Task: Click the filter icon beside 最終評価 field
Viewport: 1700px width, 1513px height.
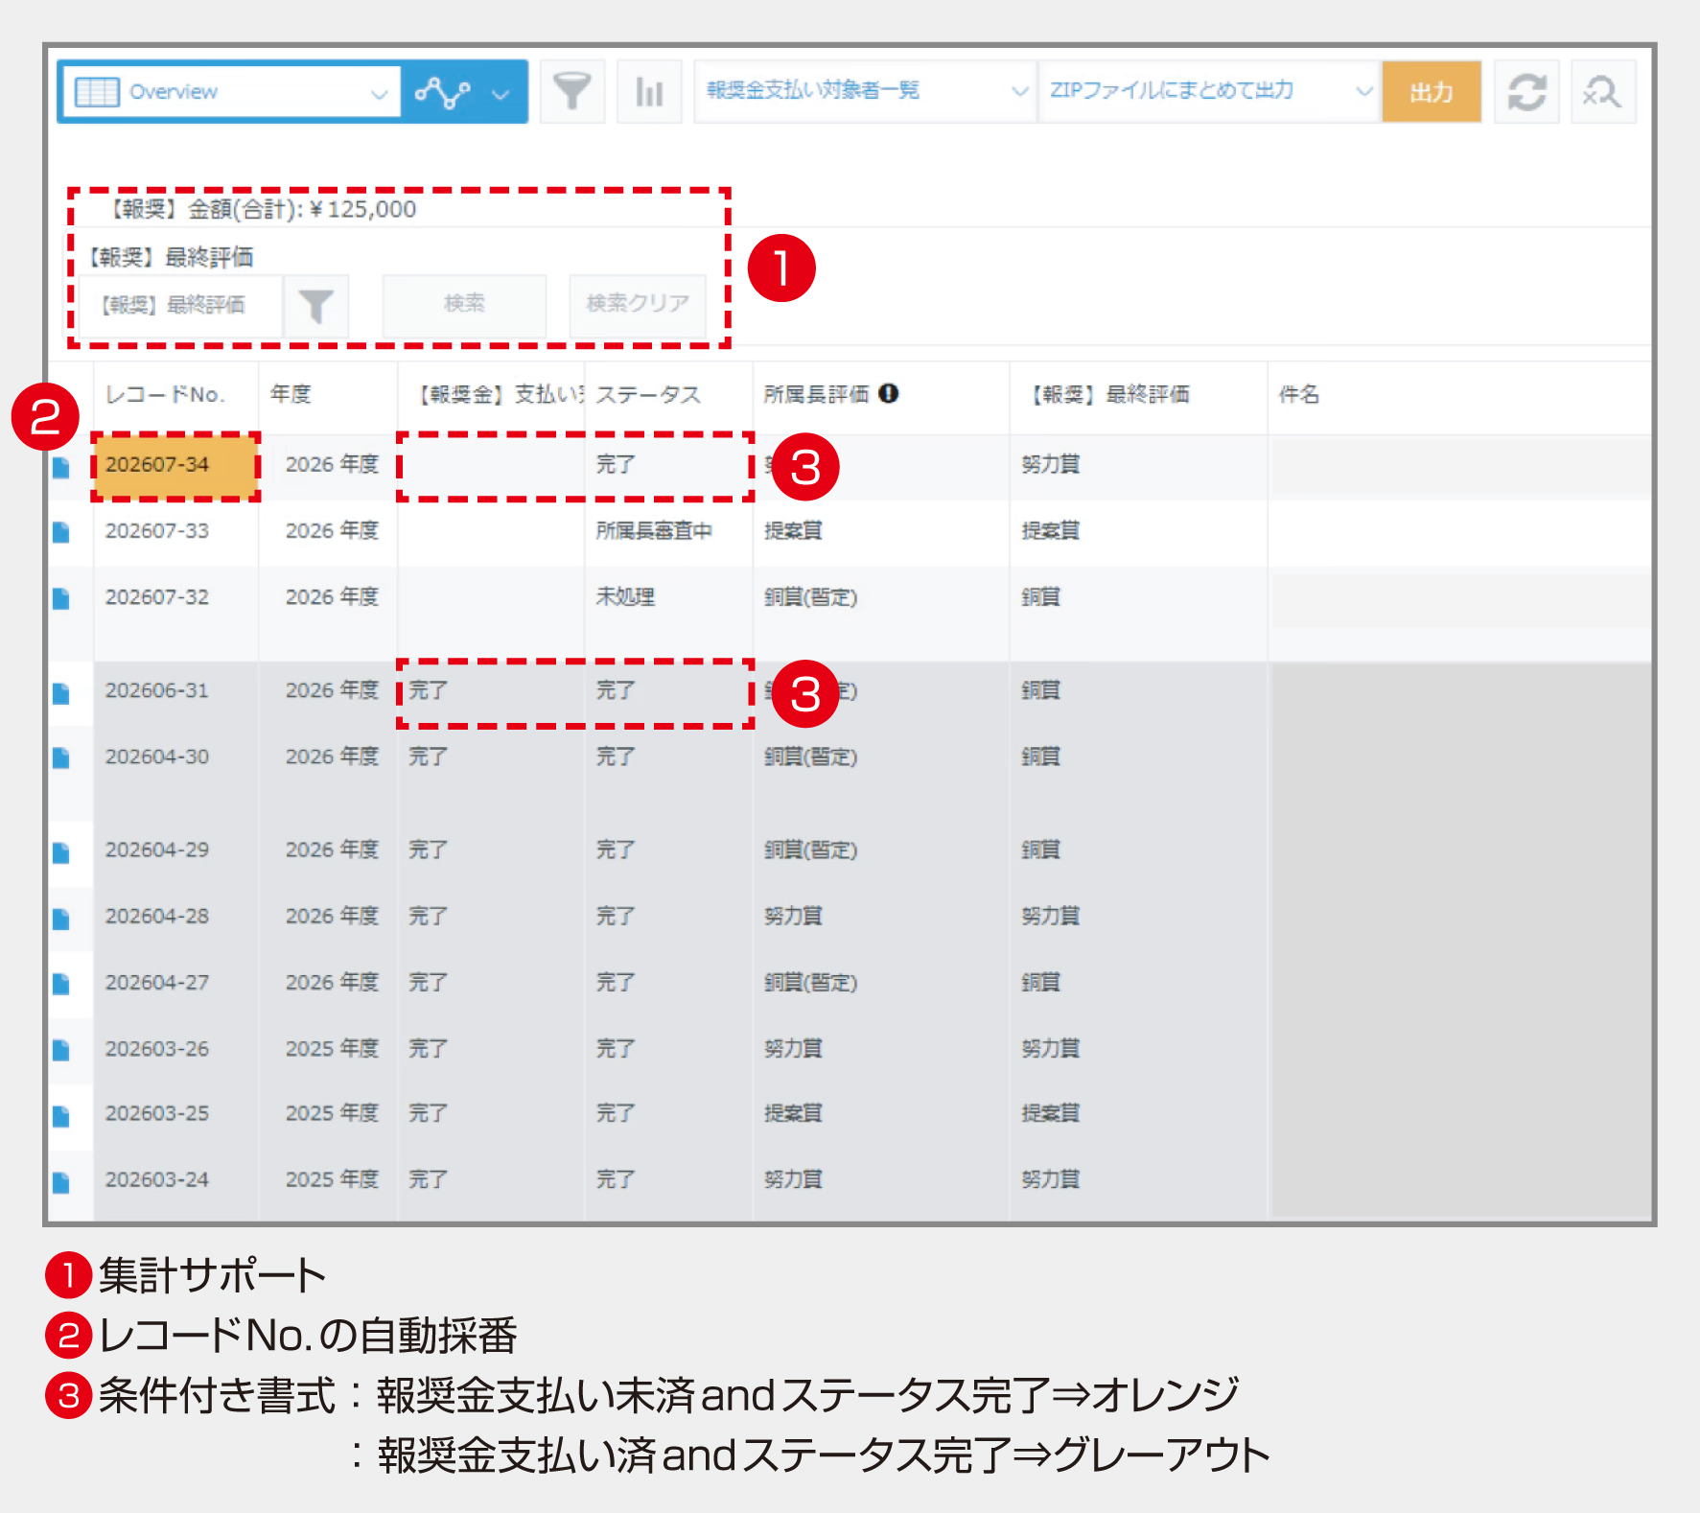Action: click(315, 306)
